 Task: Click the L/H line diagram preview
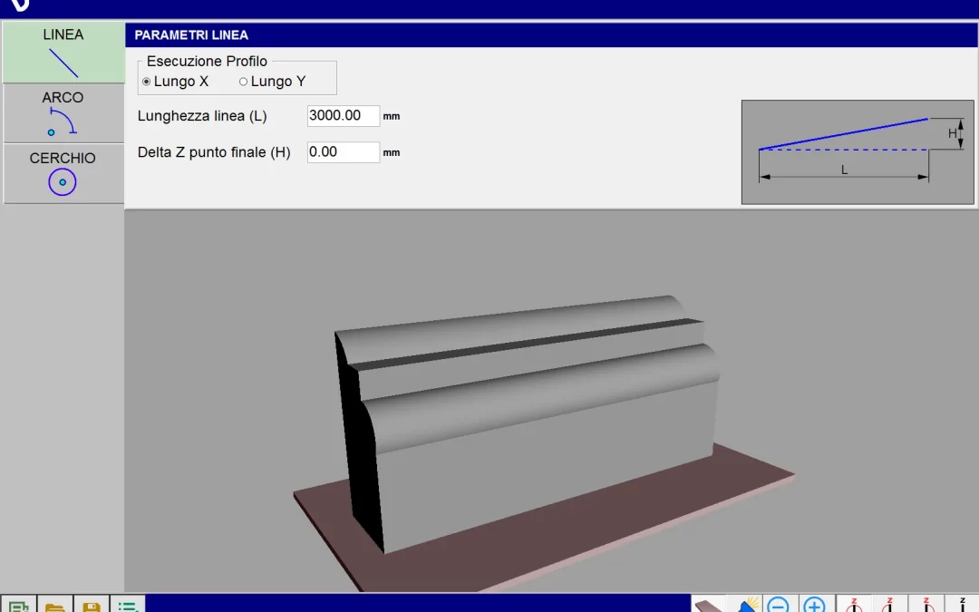click(x=844, y=151)
